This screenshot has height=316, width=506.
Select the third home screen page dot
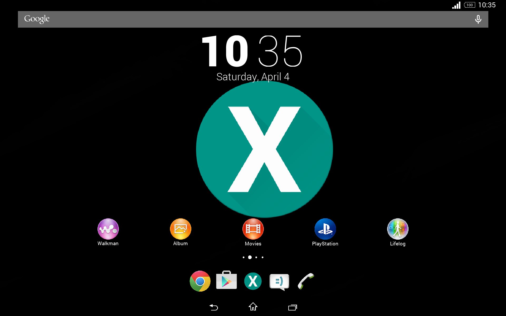(256, 257)
